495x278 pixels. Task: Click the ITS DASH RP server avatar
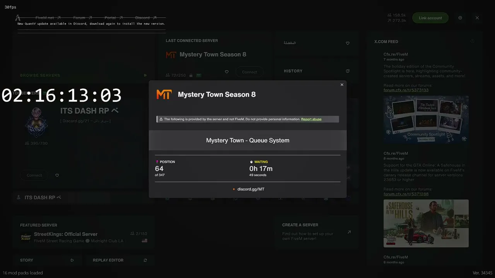[x=36, y=122]
